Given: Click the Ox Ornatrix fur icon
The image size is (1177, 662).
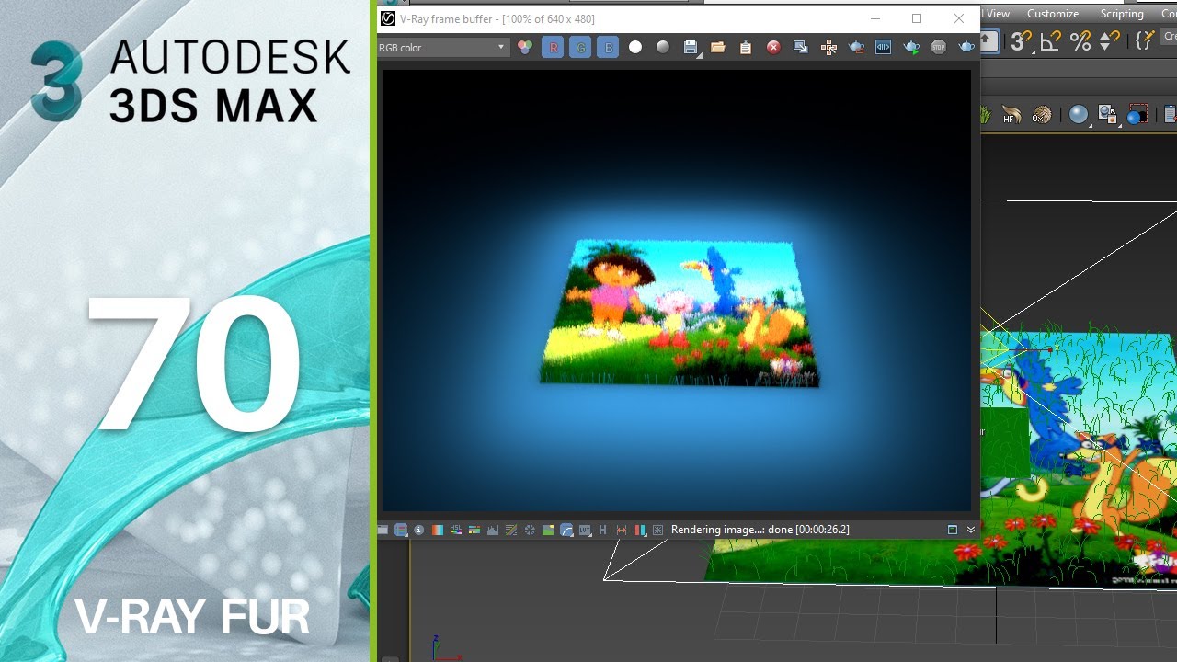Looking at the screenshot, I should click(x=1042, y=116).
